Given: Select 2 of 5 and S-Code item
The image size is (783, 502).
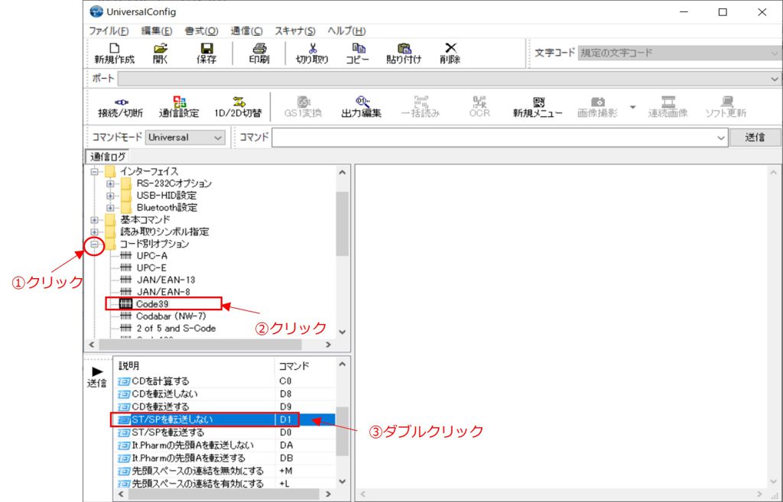Looking at the screenshot, I should pyautogui.click(x=176, y=329).
